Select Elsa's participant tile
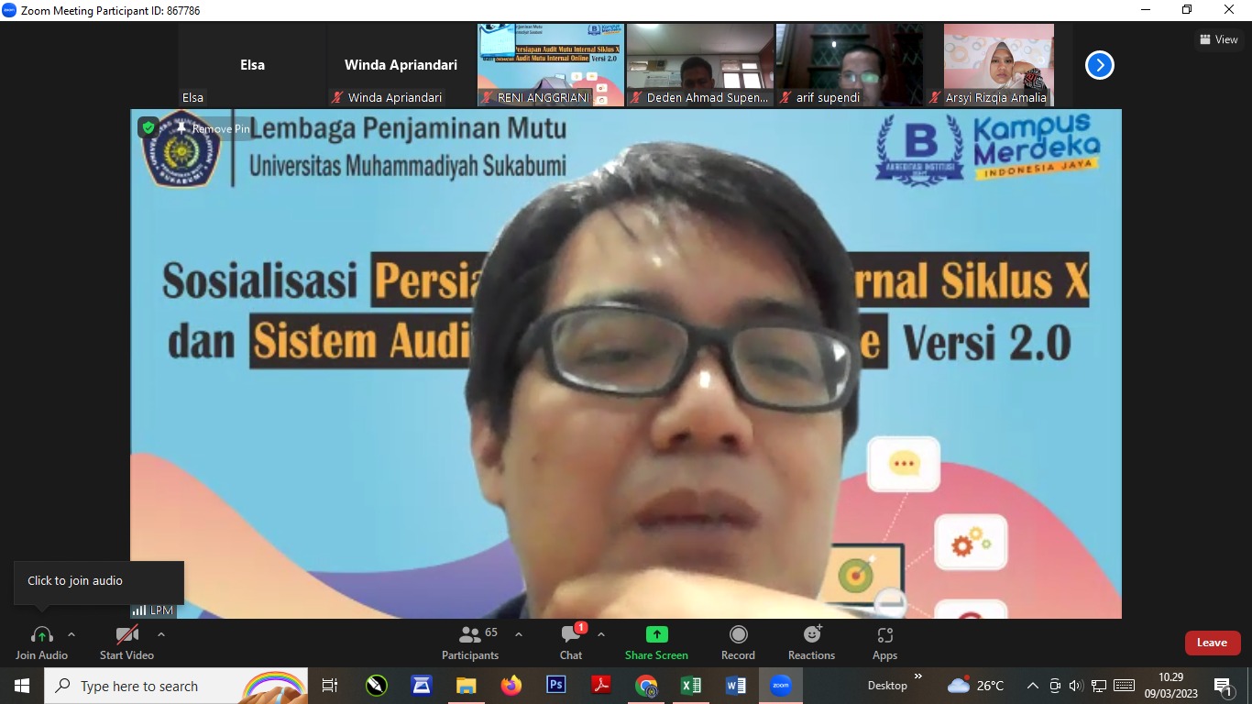This screenshot has height=704, width=1252. coord(252,65)
